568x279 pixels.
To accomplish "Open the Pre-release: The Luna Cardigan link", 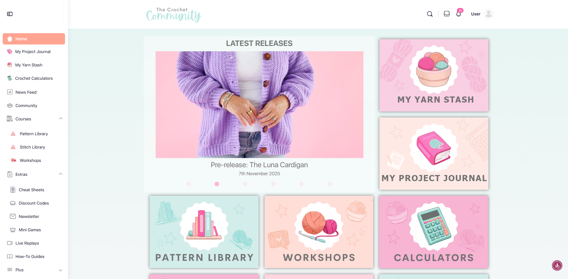I will click(x=259, y=165).
